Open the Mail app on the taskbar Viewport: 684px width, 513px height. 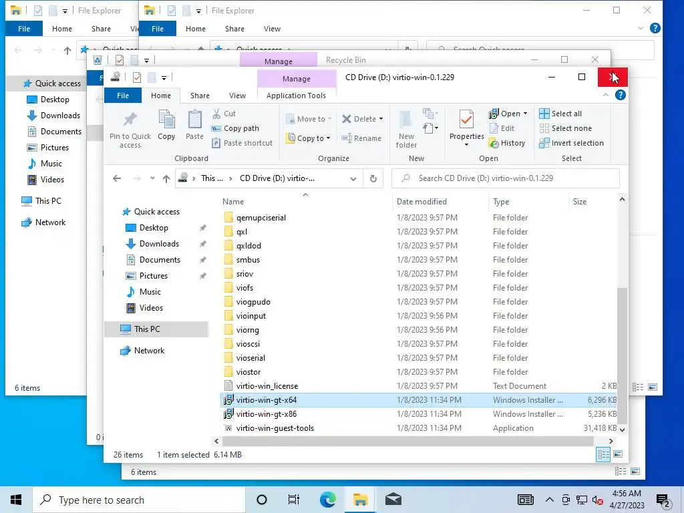click(393, 500)
